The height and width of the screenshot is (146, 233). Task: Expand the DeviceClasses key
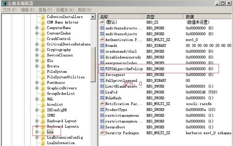[37, 55]
